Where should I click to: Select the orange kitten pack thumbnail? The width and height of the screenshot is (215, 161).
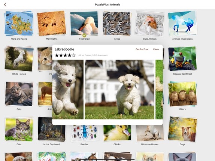pyautogui.click(x=45, y=59)
